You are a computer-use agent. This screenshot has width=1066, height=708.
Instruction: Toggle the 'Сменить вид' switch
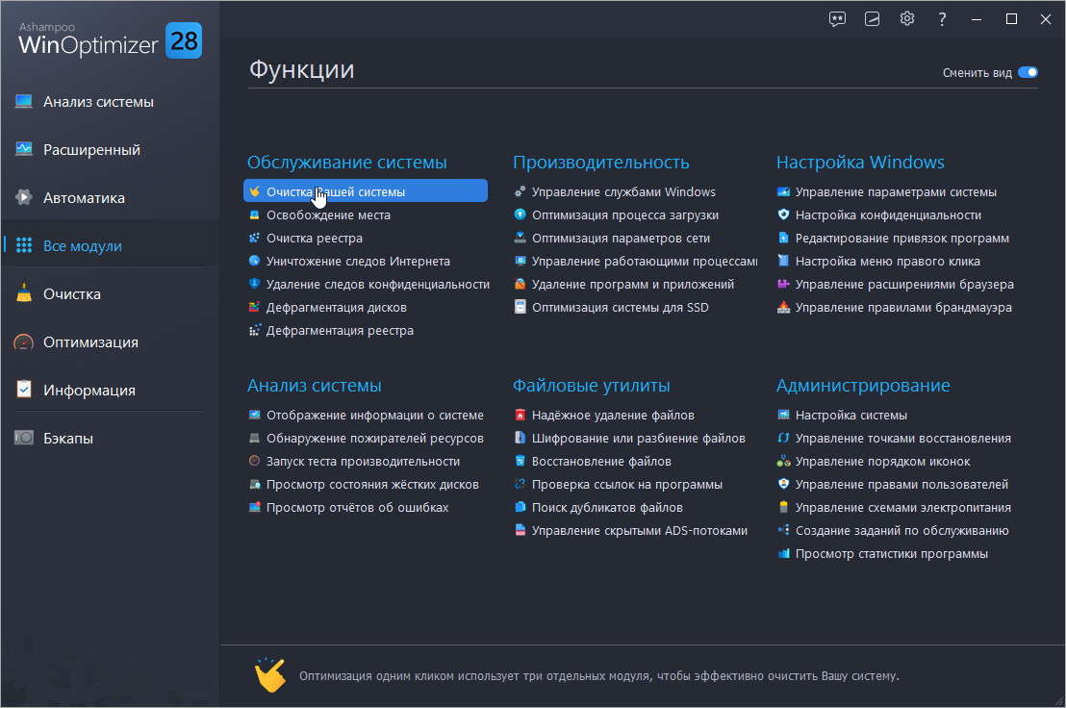(x=1028, y=72)
